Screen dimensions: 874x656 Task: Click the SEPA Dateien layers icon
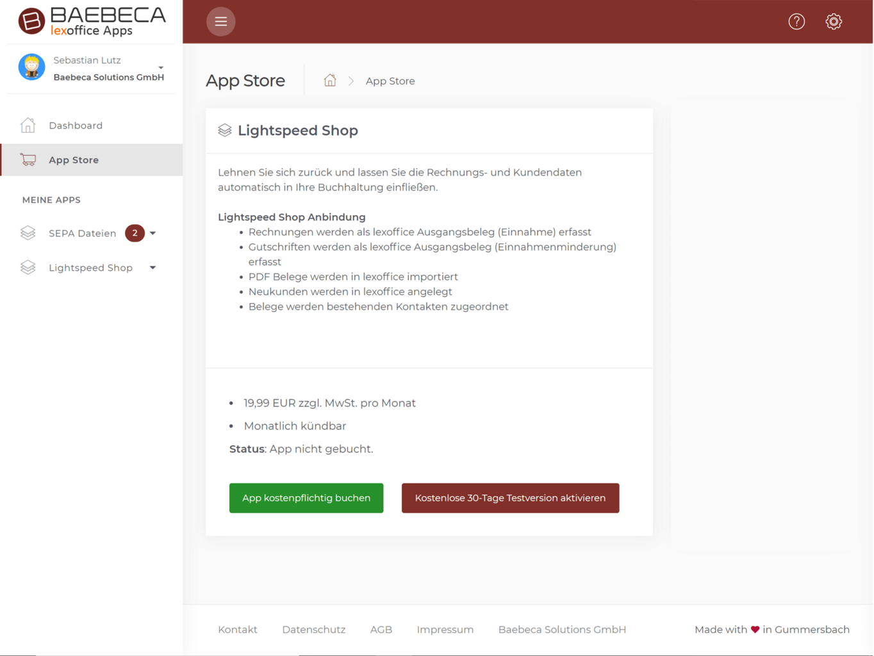[28, 233]
